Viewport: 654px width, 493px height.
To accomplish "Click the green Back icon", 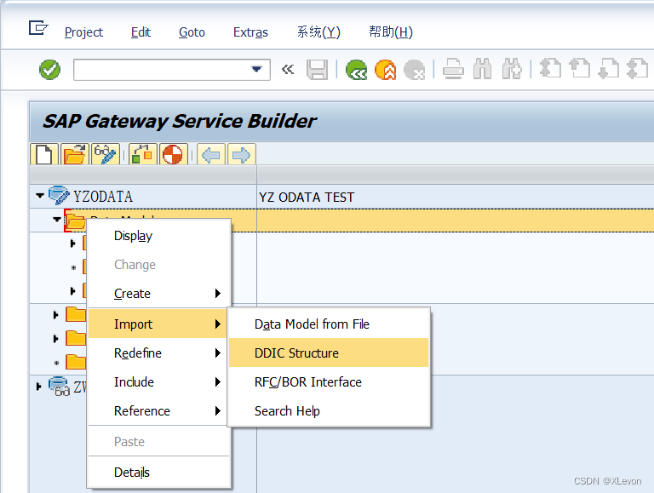I will click(x=356, y=69).
